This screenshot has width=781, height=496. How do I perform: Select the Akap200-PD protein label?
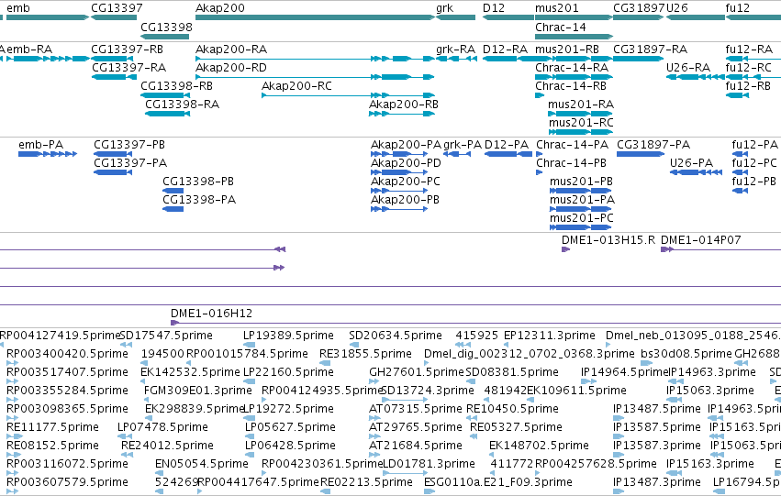pyautogui.click(x=406, y=163)
